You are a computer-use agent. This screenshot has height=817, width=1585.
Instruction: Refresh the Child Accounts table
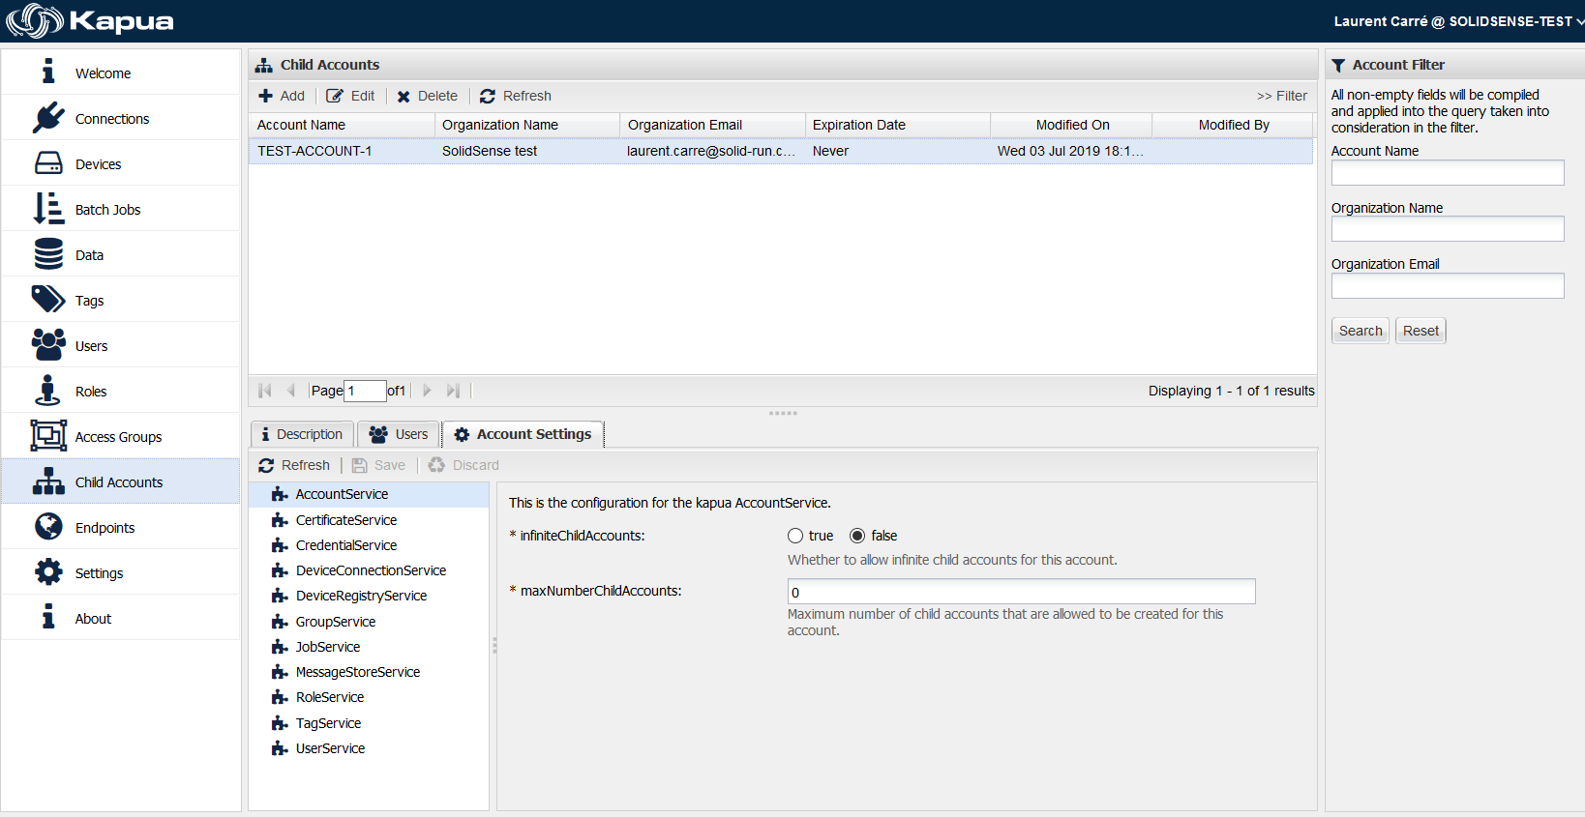[516, 96]
